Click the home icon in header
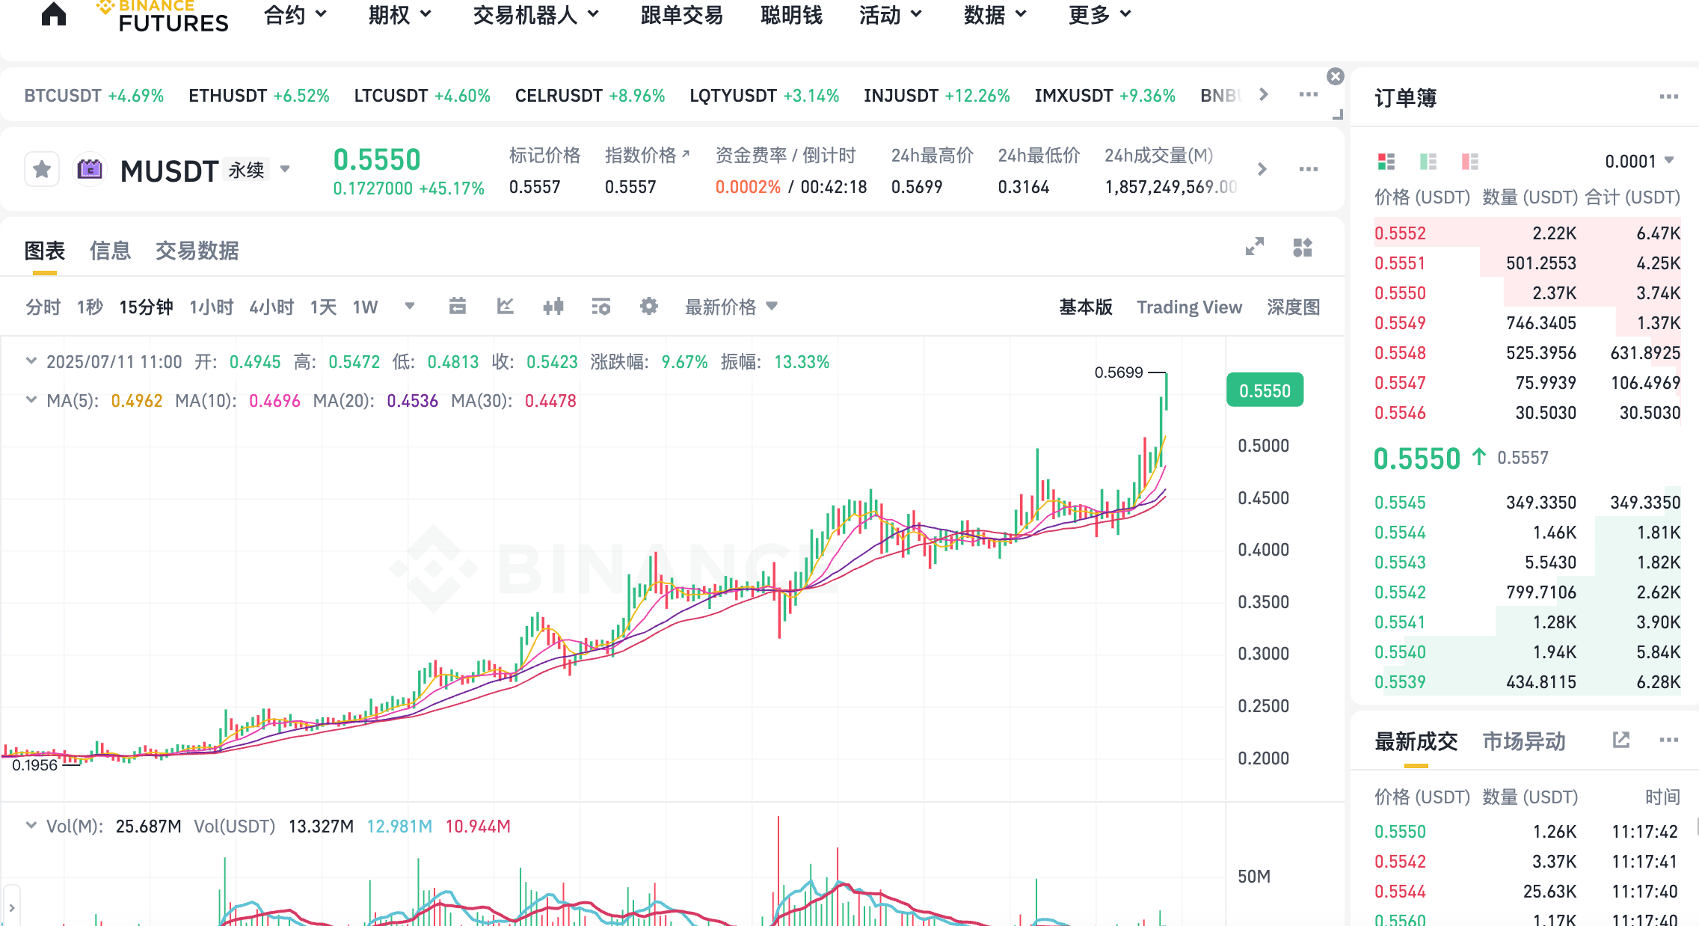Viewport: 1699px width, 926px height. click(x=53, y=13)
